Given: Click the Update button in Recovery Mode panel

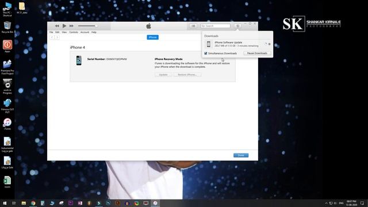Looking at the screenshot, I should (163, 75).
